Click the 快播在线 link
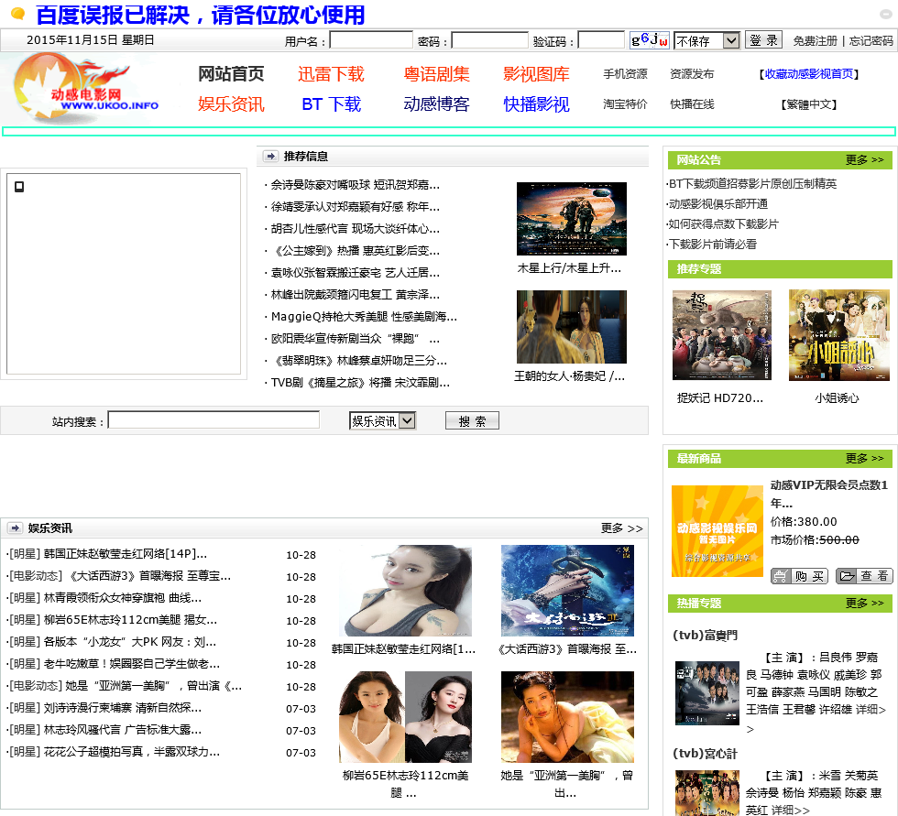 pos(693,104)
